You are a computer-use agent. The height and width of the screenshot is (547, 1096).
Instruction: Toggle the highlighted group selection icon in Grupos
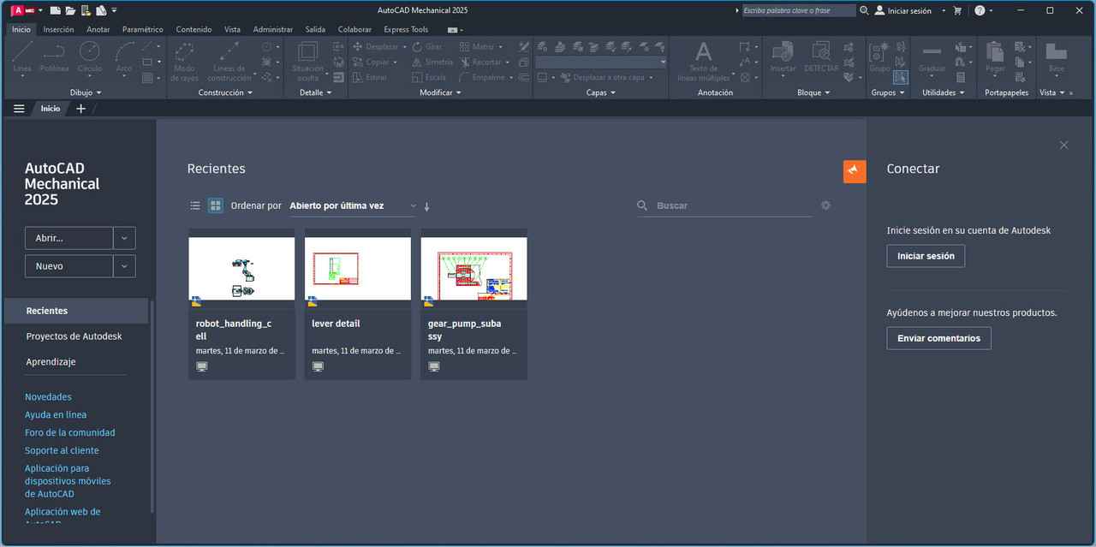click(x=900, y=77)
